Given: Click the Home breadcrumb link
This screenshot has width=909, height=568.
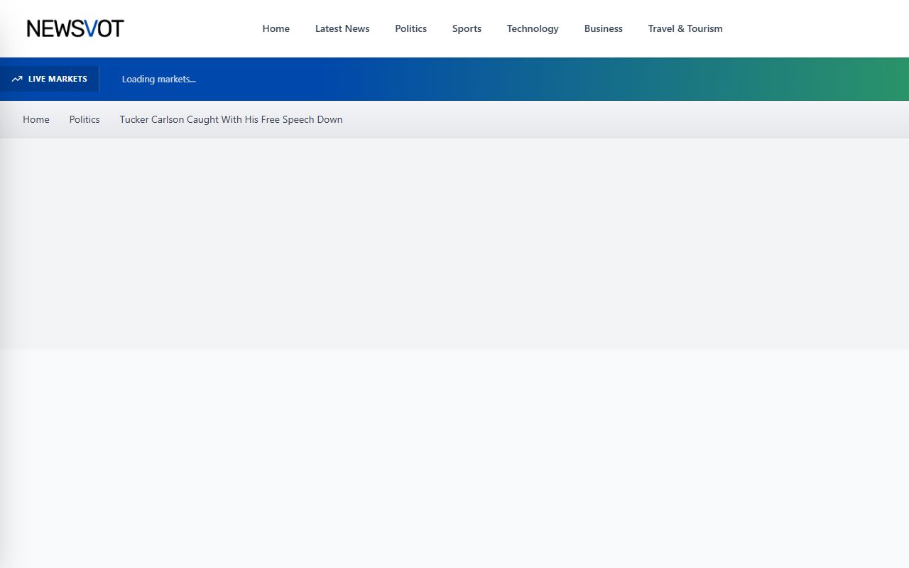Looking at the screenshot, I should [36, 119].
